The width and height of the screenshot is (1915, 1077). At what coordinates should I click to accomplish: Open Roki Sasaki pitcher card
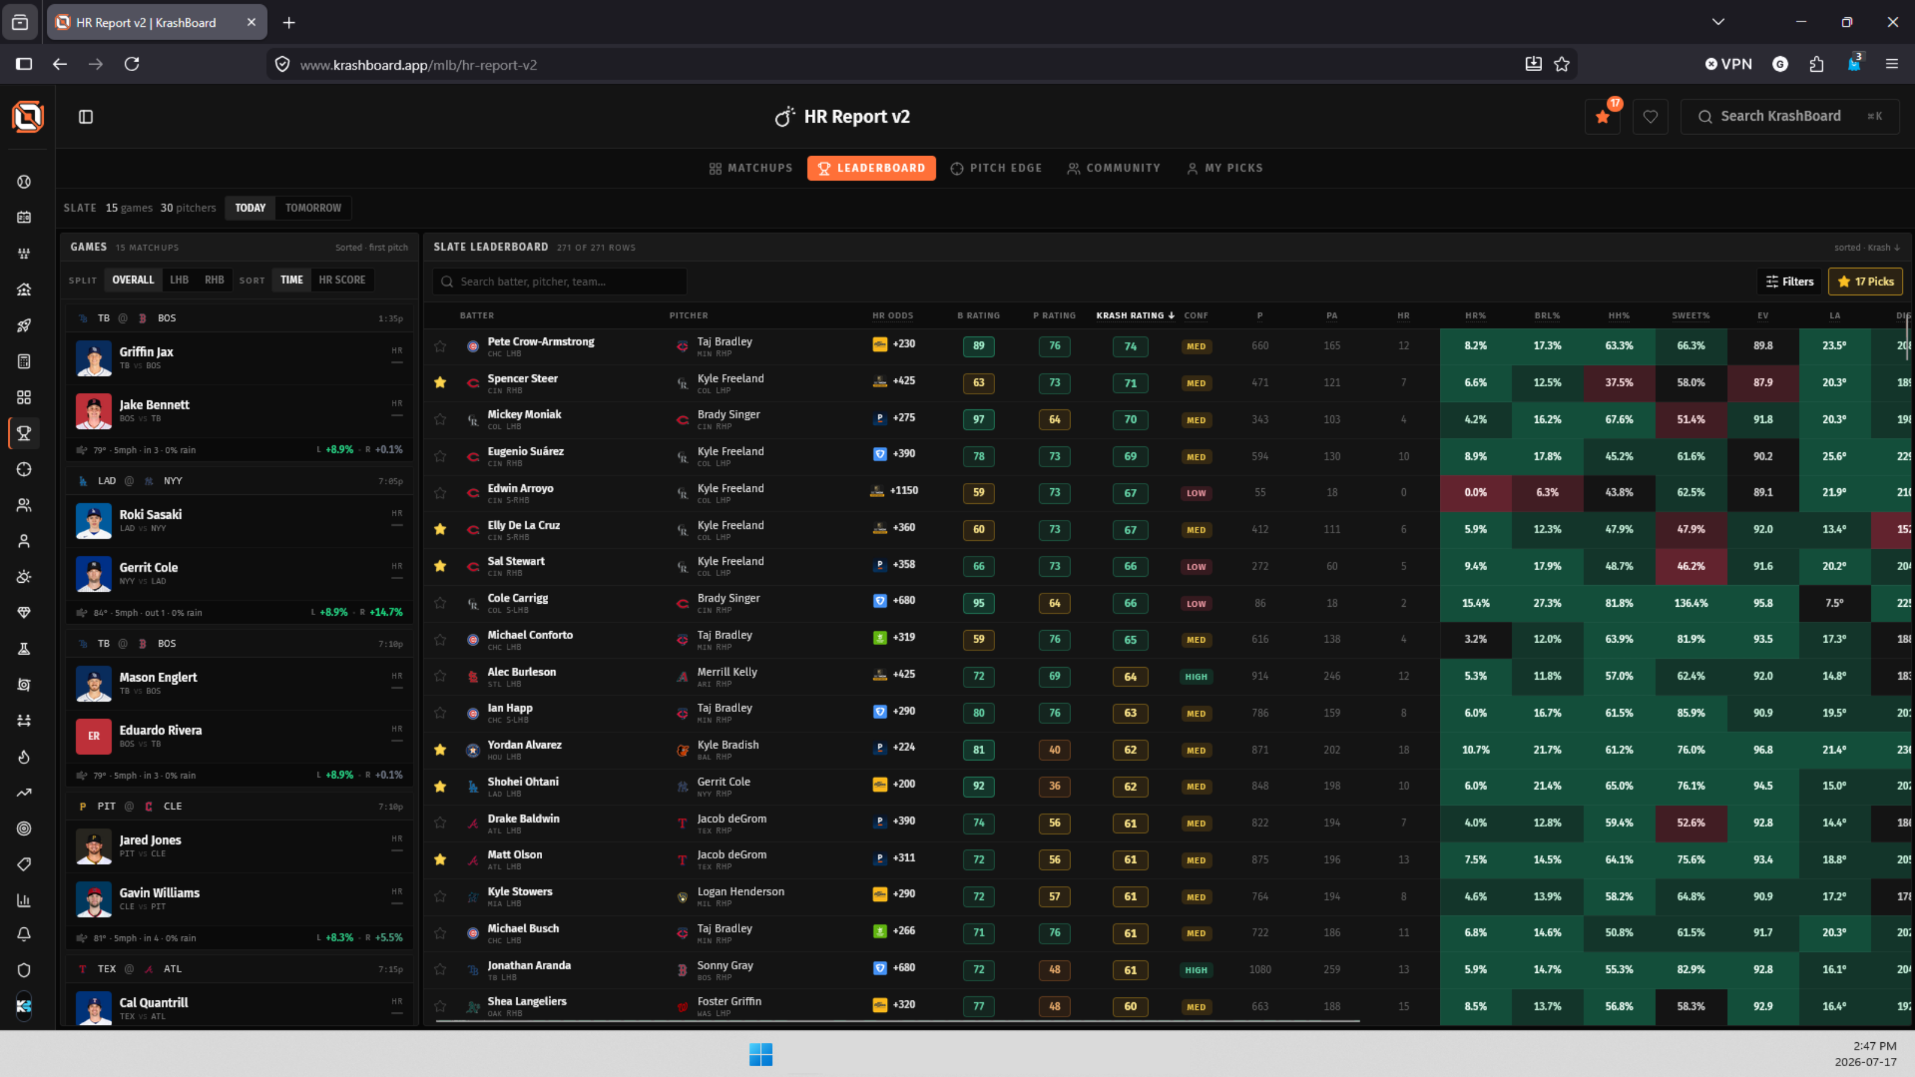239,521
